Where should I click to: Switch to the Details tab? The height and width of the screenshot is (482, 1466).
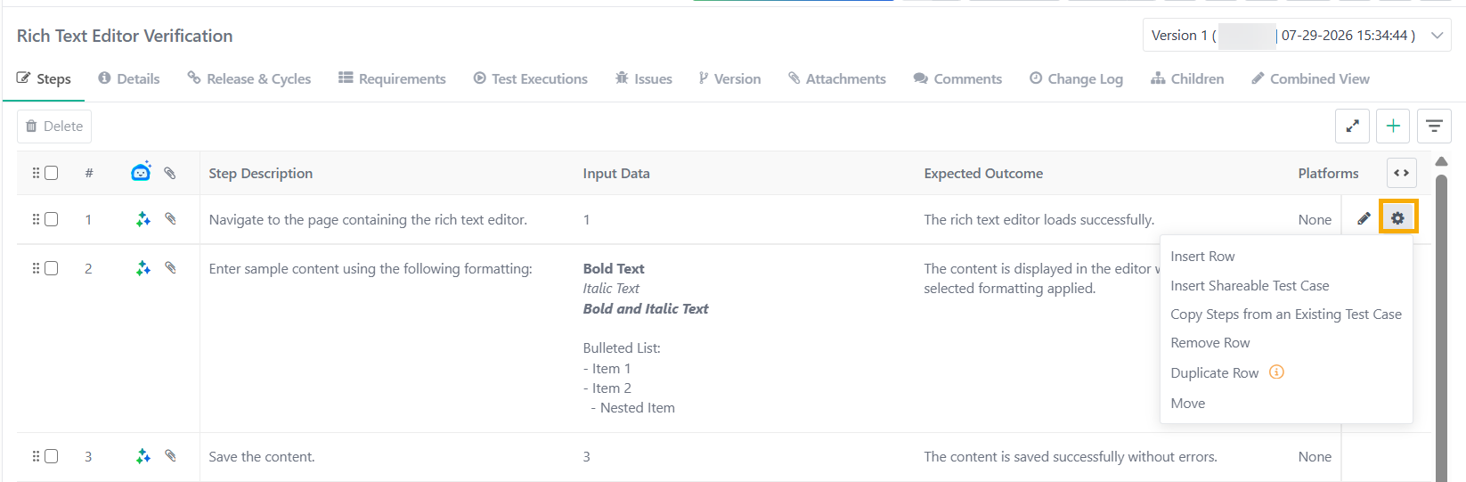coord(129,78)
